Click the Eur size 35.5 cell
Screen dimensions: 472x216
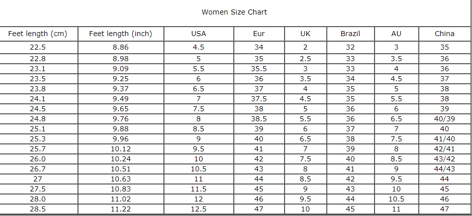point(259,69)
